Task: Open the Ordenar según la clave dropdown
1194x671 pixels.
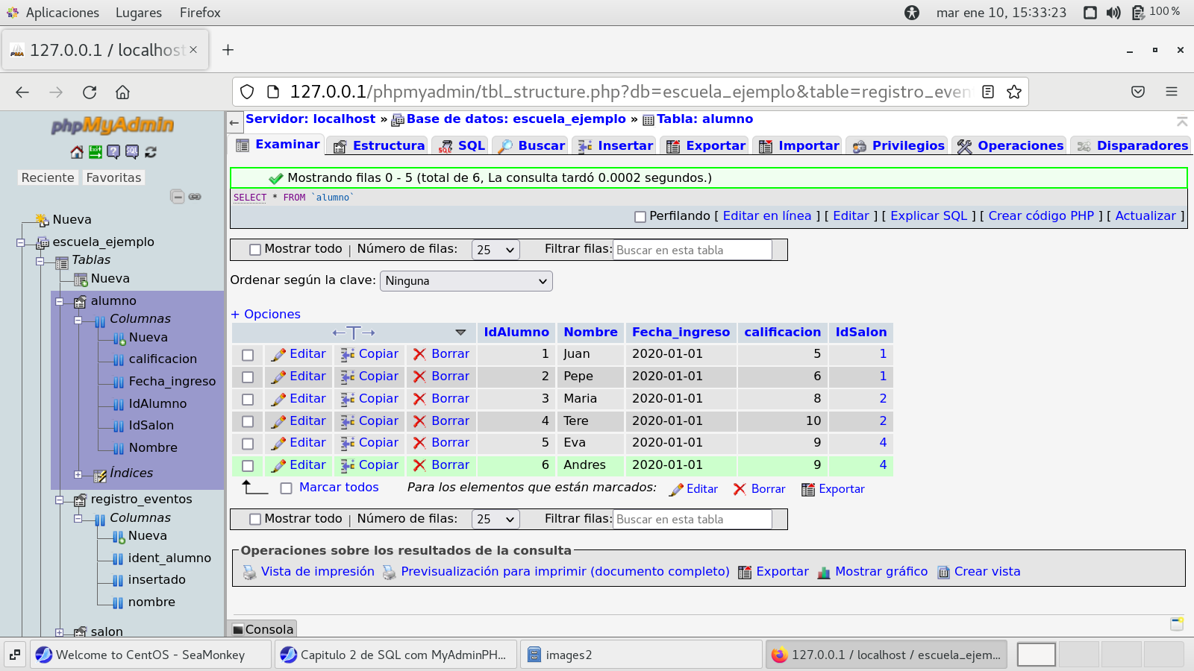Action: click(x=466, y=281)
